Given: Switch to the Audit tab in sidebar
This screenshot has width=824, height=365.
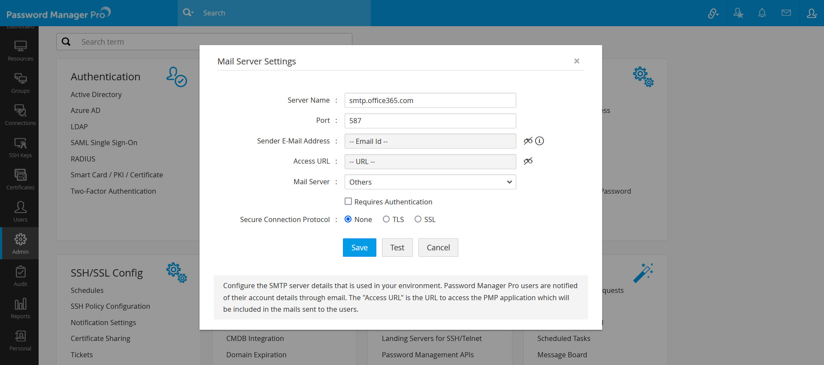Looking at the screenshot, I should 20,276.
